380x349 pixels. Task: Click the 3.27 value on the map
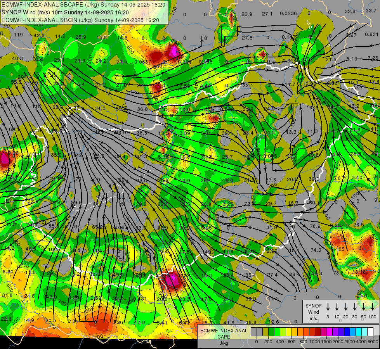click(x=351, y=35)
